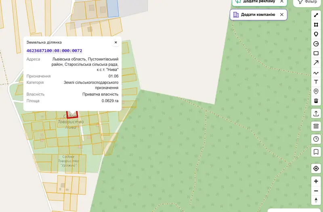
Task: Click the Власність field label
Action: click(x=36, y=94)
